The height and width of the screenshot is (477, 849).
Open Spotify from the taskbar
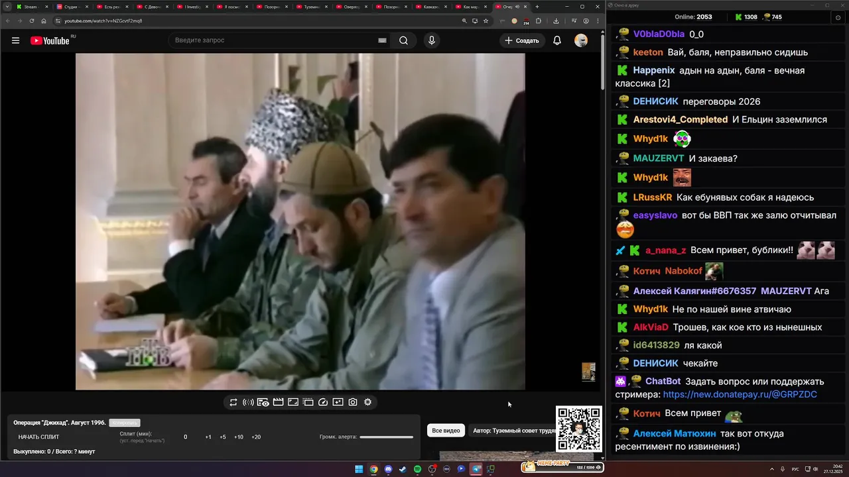417,469
